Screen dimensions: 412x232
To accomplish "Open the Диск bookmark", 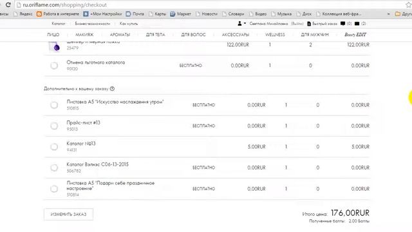I will (304, 14).
